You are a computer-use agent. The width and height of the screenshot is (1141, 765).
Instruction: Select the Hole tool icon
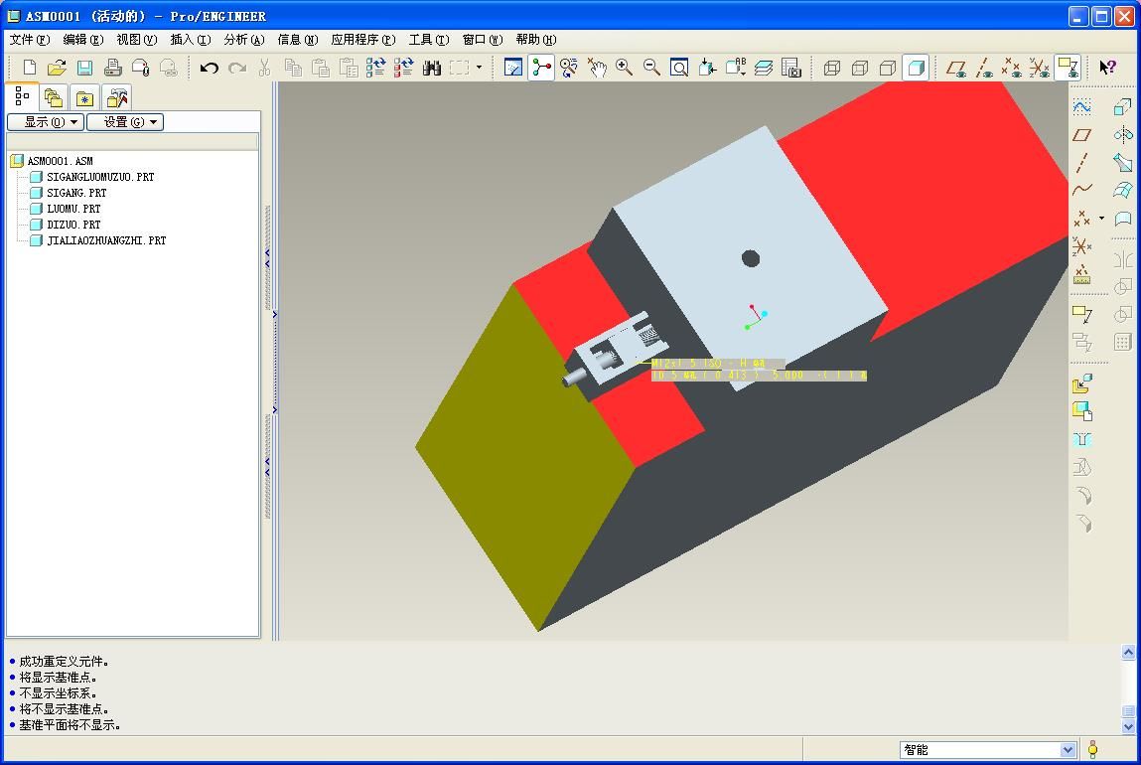pos(1082,440)
